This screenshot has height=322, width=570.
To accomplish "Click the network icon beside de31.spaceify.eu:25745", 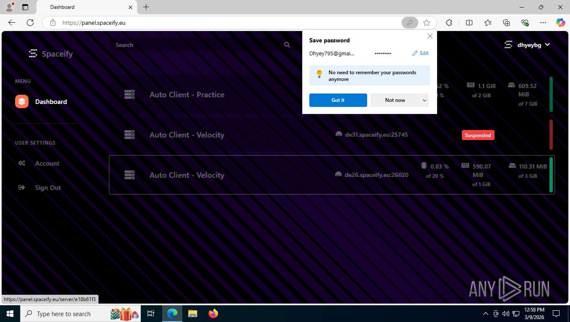I will [x=339, y=134].
